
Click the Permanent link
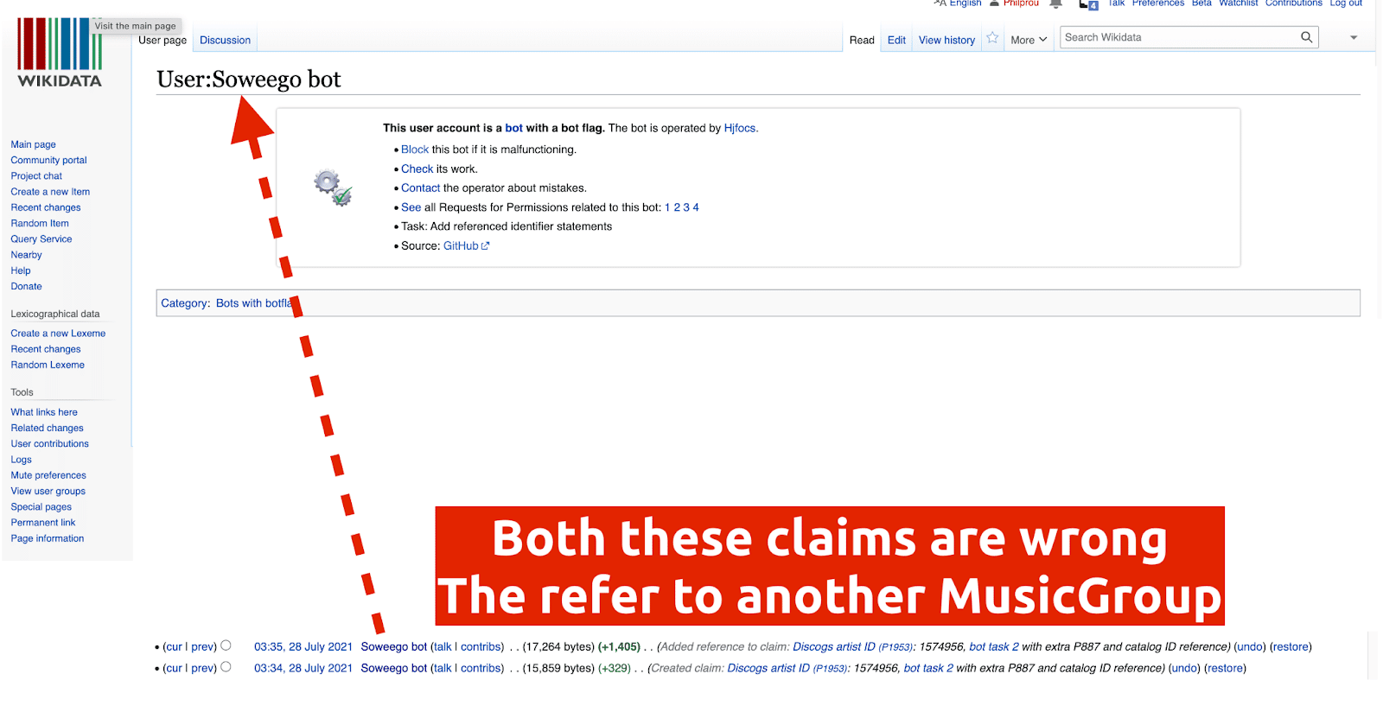(43, 522)
